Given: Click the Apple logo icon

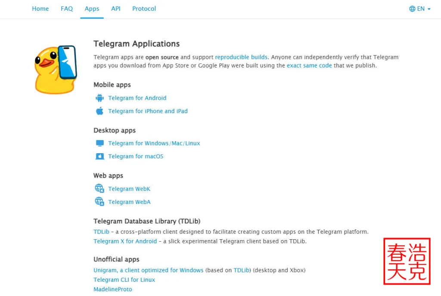Looking at the screenshot, I should [100, 111].
